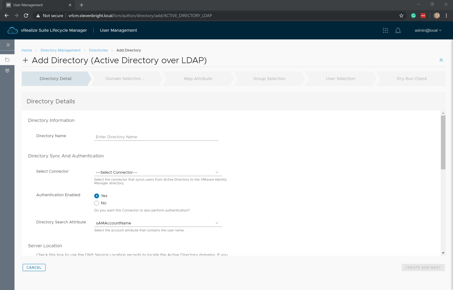Open Directory Search Attribute dropdown

coord(158,223)
